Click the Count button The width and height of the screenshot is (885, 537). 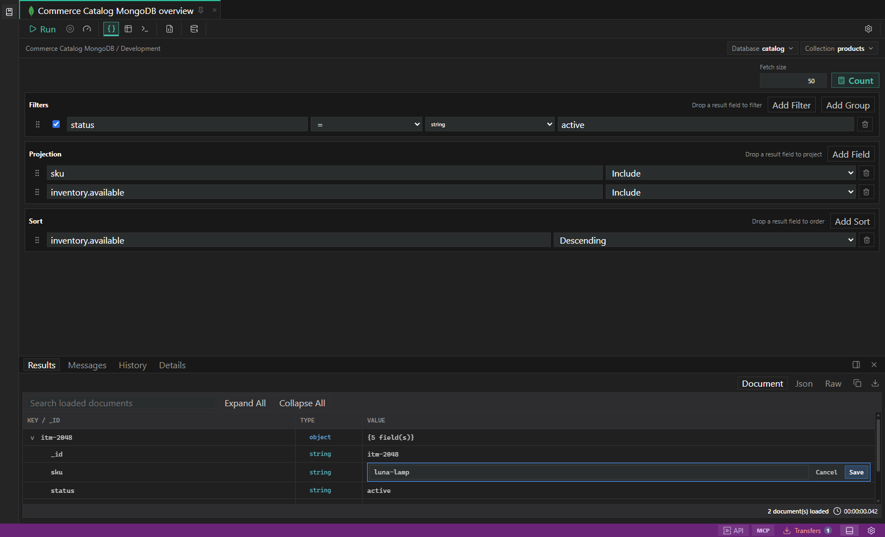tap(855, 80)
